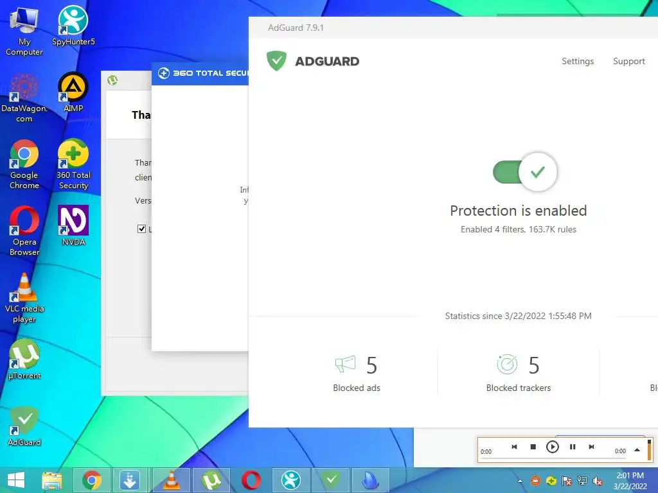658x493 pixels.
Task: Open AdGuard Support menu
Action: pos(628,61)
